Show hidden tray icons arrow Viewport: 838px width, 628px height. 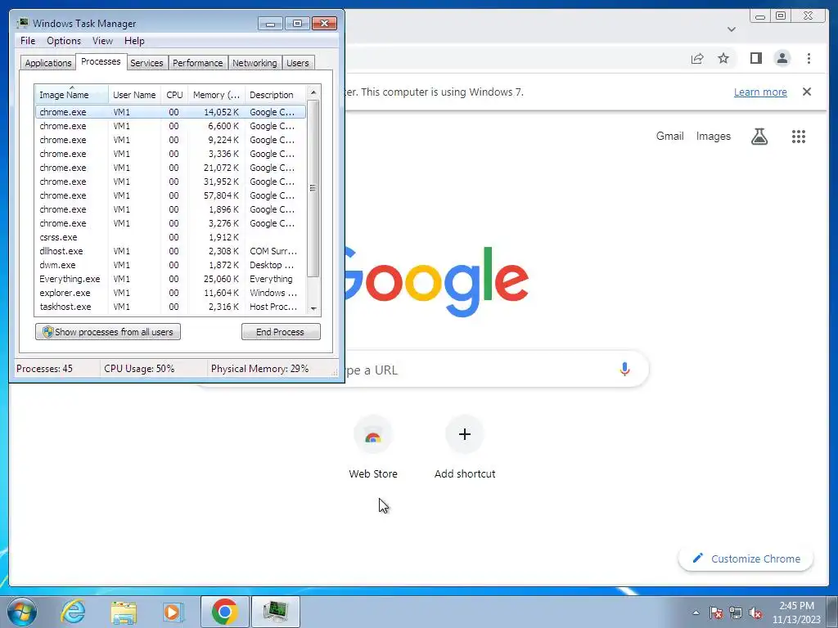tap(696, 612)
